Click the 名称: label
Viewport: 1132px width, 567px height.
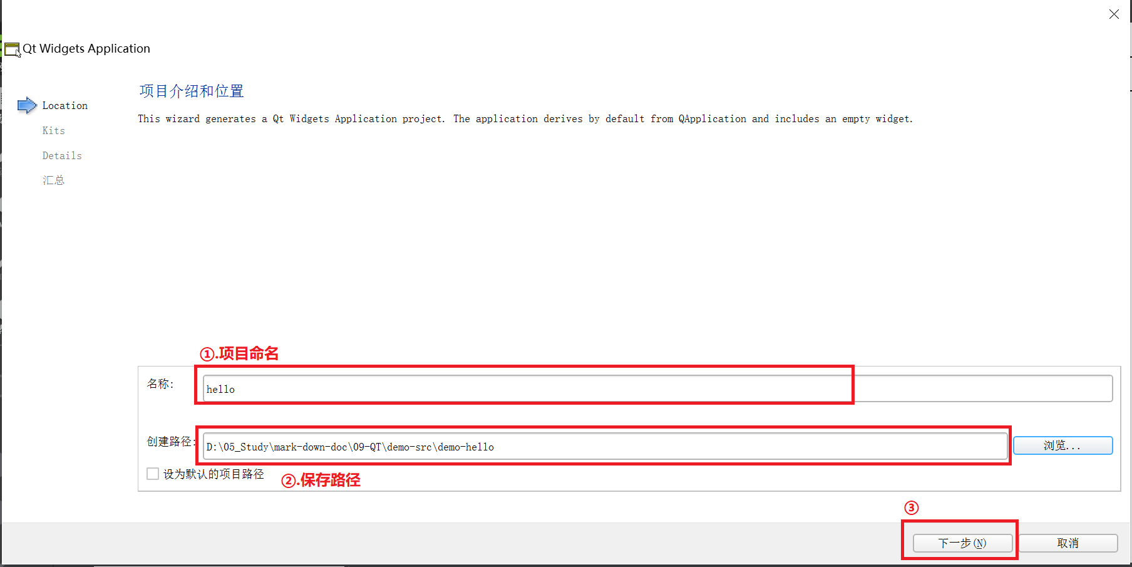(x=160, y=383)
